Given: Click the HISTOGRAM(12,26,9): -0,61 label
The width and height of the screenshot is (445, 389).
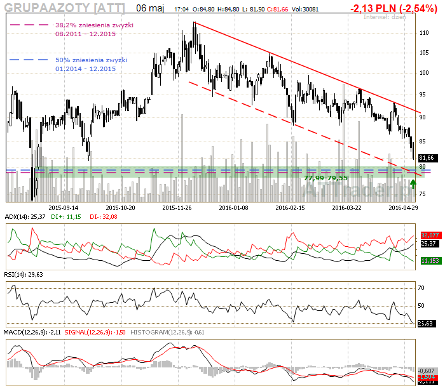Looking at the screenshot, I should tap(167, 333).
